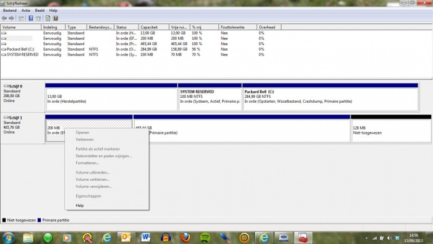Sort by the Indeling column header
Viewport: 433px width, 244px height.
coord(53,27)
